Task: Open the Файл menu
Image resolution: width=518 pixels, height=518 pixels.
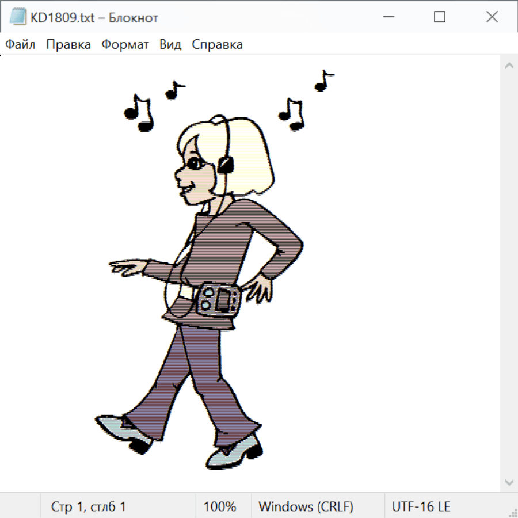Action: (x=21, y=45)
